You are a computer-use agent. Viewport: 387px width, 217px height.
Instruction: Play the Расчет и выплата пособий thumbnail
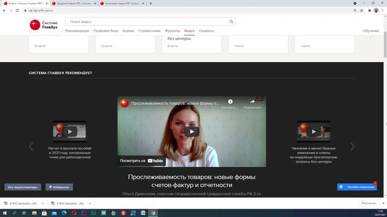click(70, 131)
